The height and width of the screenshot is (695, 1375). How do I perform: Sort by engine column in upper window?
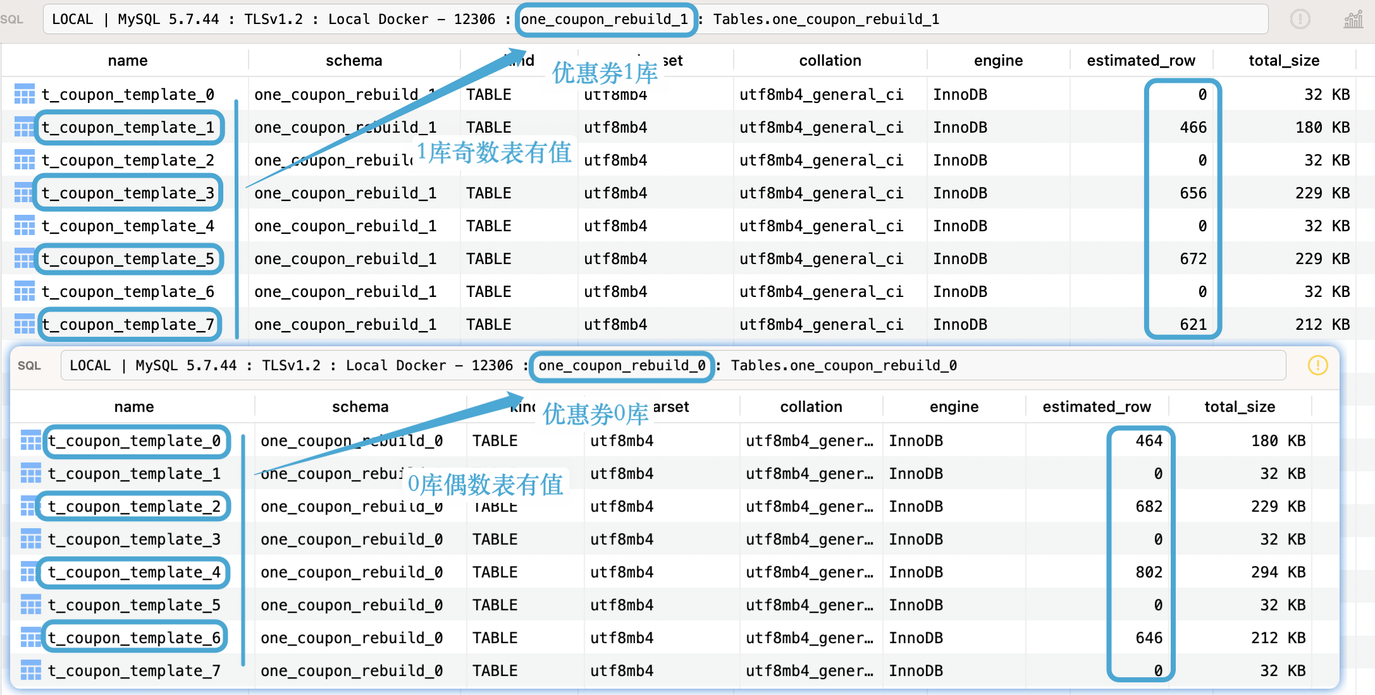(x=998, y=61)
